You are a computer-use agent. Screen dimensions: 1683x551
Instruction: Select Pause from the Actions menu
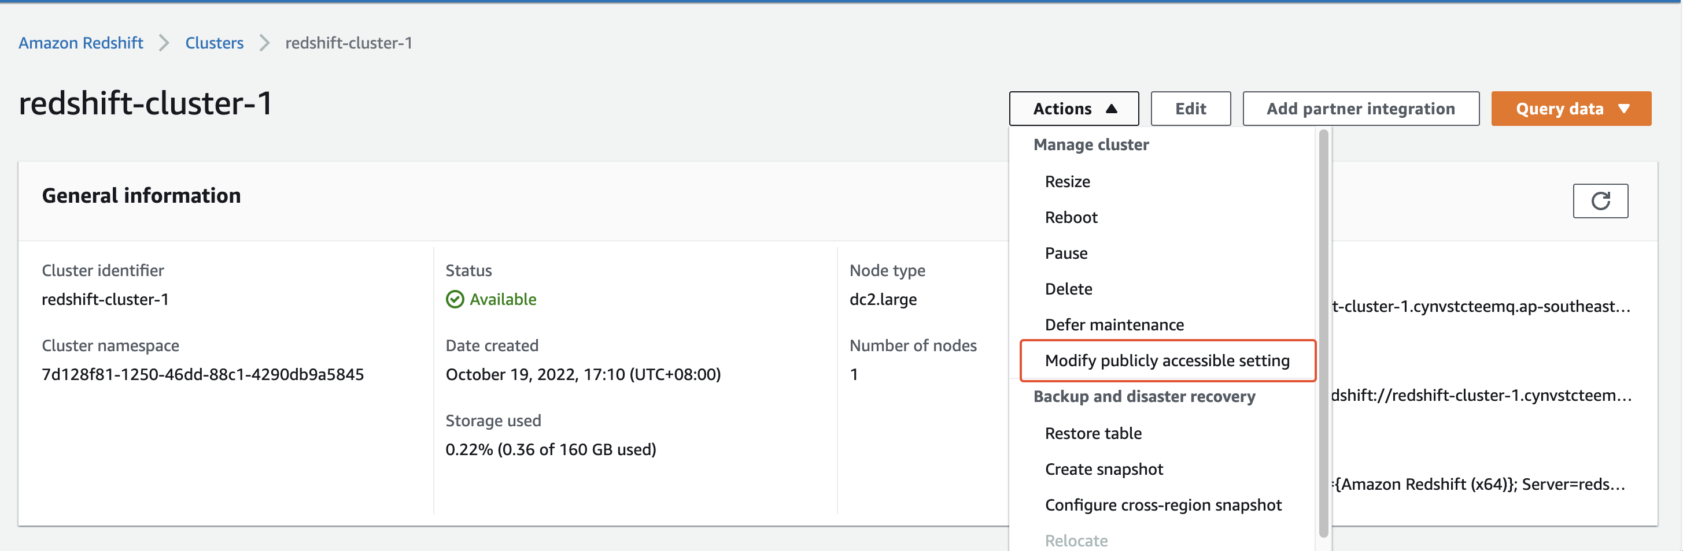(x=1065, y=253)
